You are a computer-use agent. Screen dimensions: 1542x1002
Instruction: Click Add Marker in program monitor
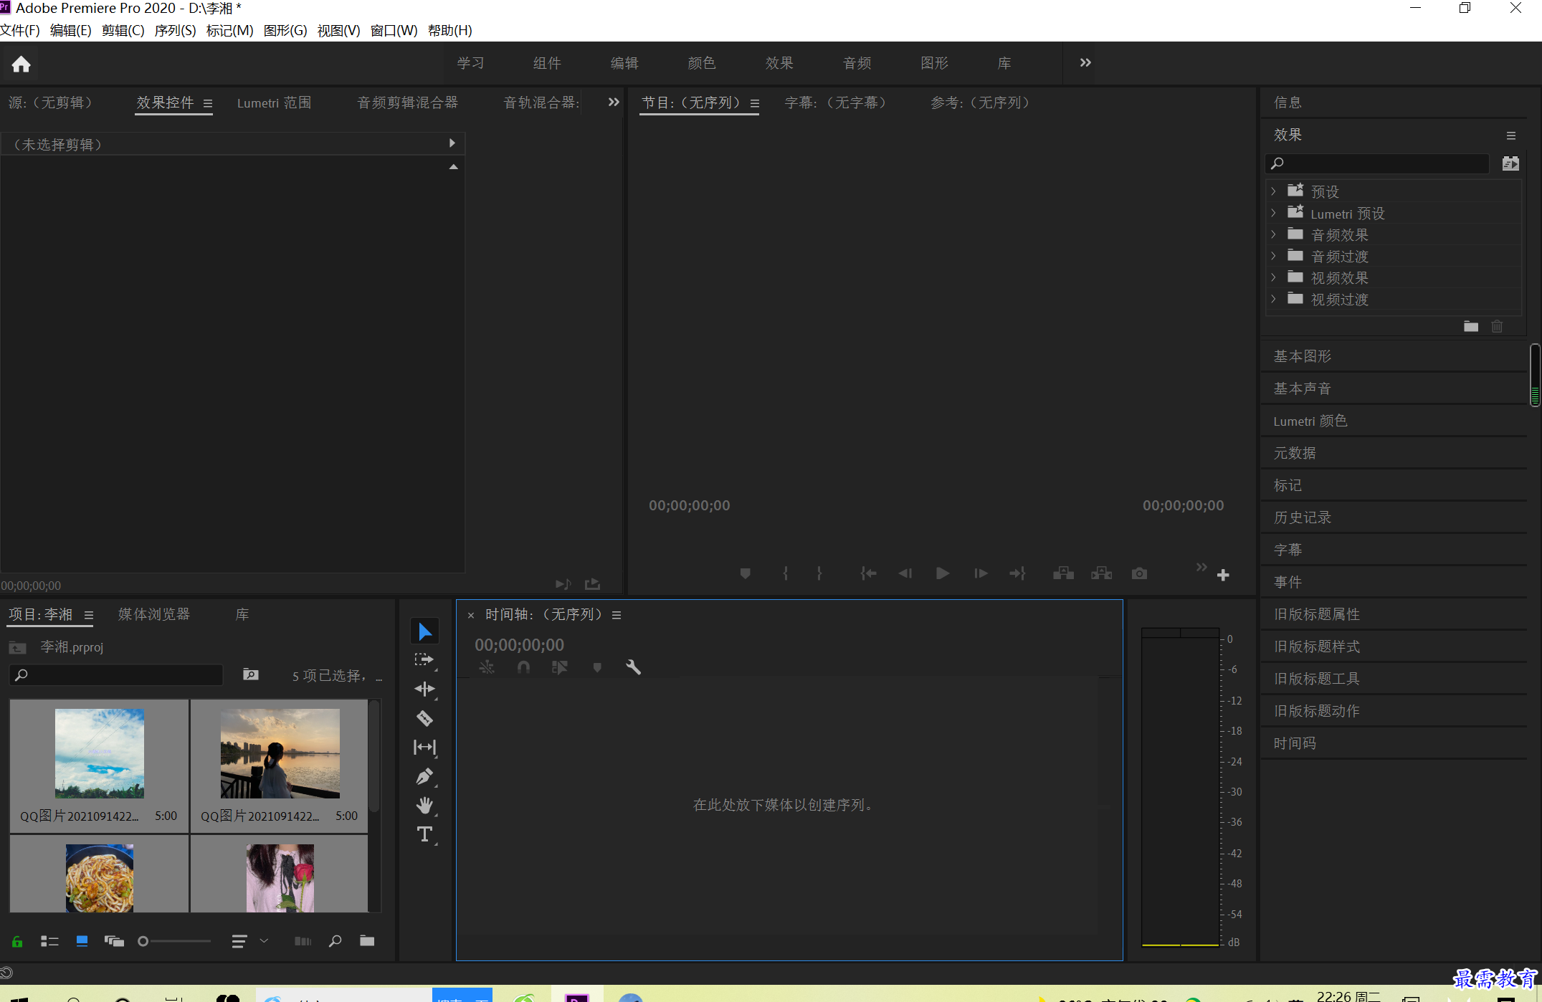[745, 573]
